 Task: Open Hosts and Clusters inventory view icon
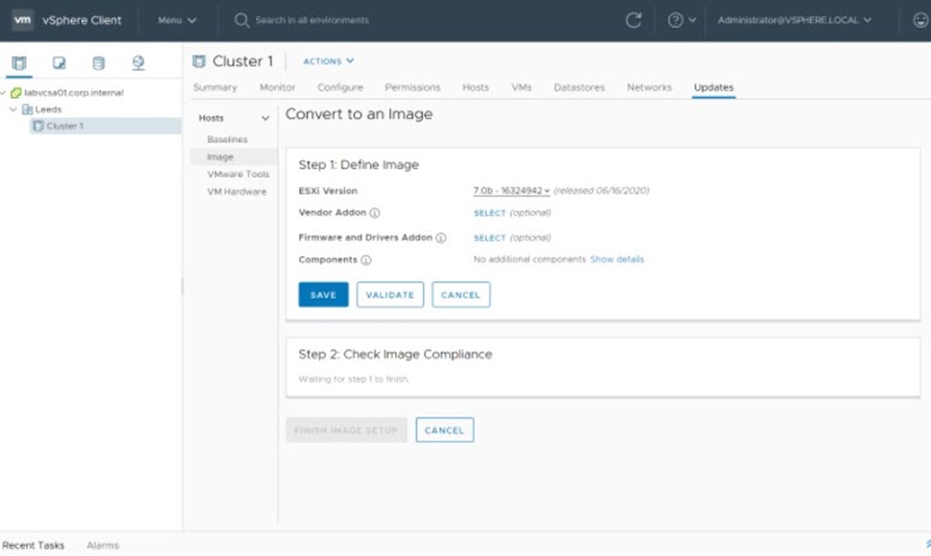(x=19, y=63)
